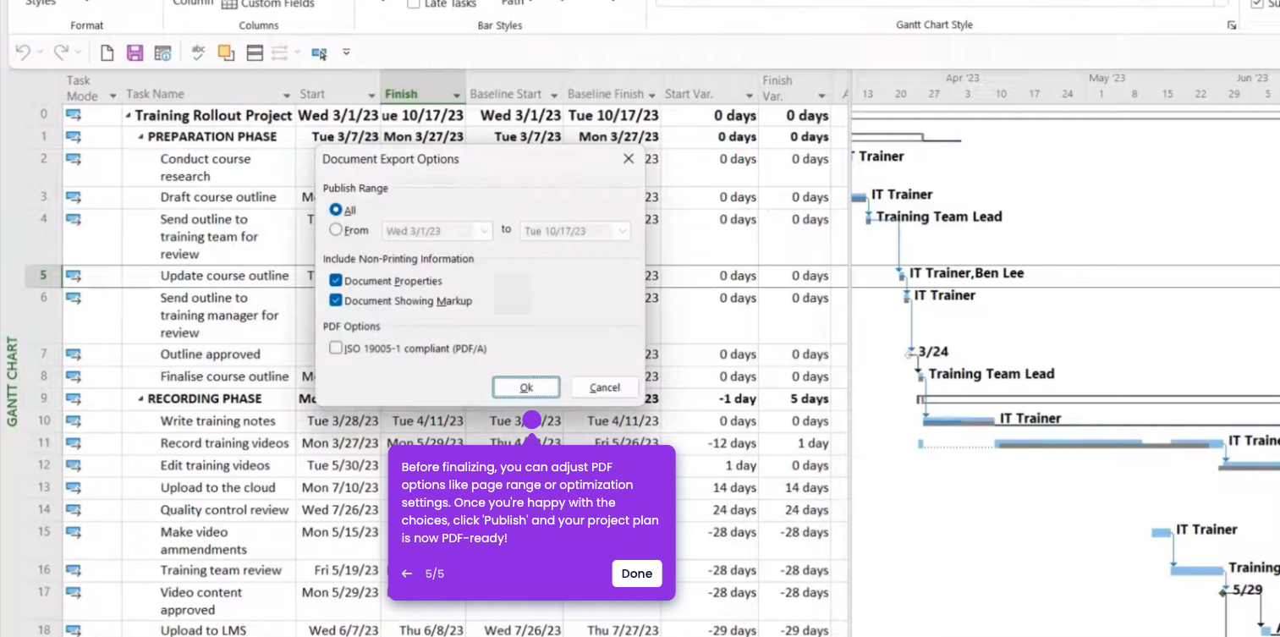Enable ISO 19005-1 compliant (PDF/A) option
Screen dimensions: 1280x637
(x=336, y=348)
